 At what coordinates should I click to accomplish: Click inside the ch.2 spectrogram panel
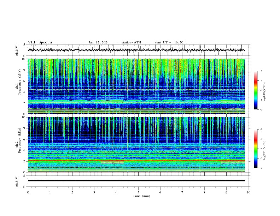tap(136, 145)
